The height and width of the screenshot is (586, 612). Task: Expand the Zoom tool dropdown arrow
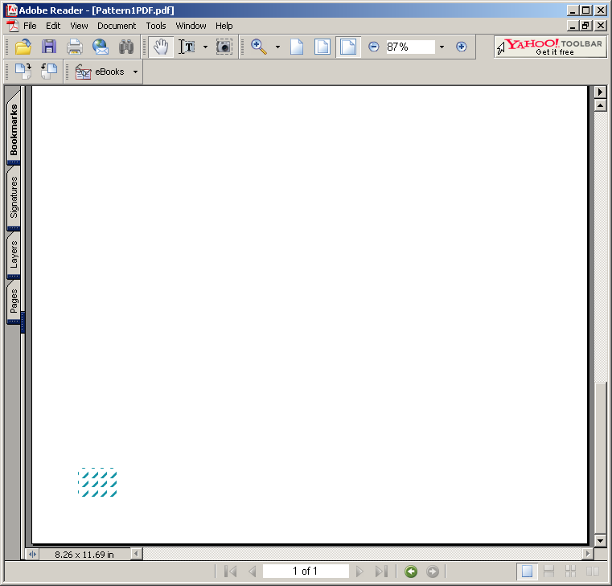pyautogui.click(x=277, y=47)
